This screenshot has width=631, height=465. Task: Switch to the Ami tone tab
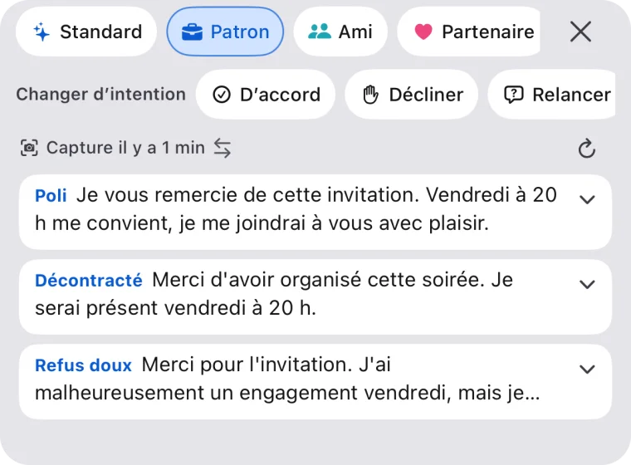(x=340, y=32)
